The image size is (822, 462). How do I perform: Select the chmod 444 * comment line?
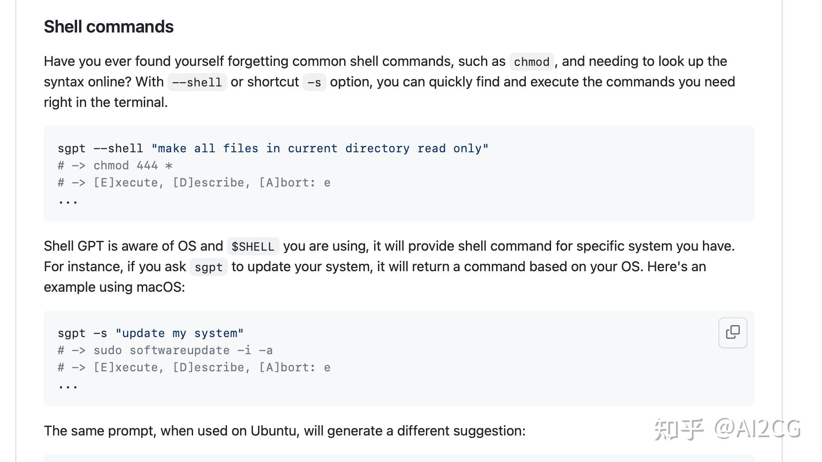(x=115, y=166)
